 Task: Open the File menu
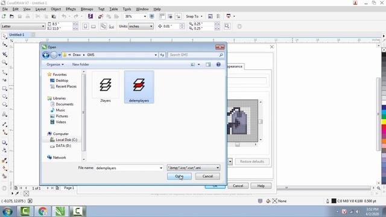(x=5, y=9)
